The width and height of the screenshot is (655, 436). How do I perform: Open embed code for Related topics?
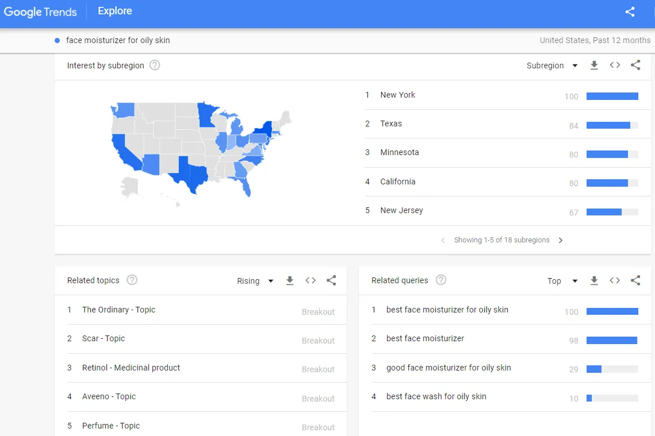[311, 281]
